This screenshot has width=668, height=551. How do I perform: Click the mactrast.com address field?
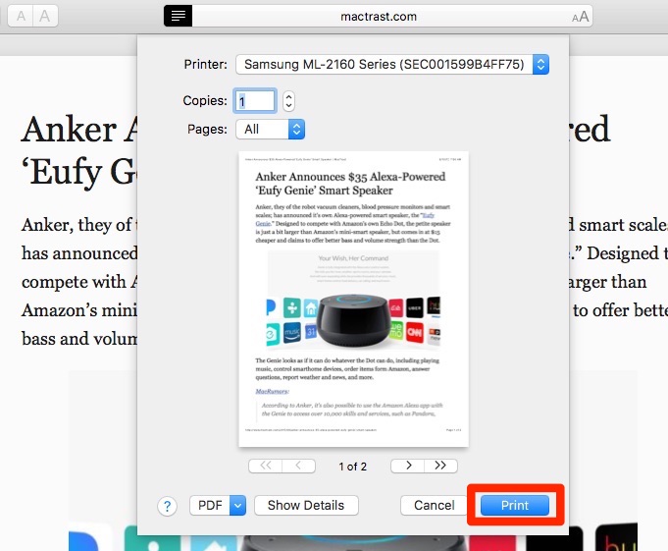click(x=379, y=16)
